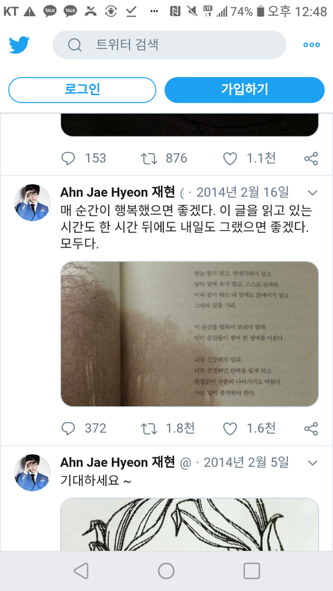
Task: Share the February 16 tweet
Action: (311, 429)
